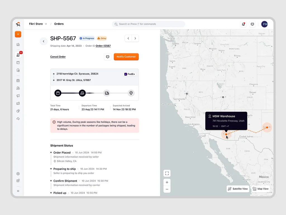The width and height of the screenshot is (286, 215).
Task: Open the settings gear in sidebar
Action: [x=18, y=174]
